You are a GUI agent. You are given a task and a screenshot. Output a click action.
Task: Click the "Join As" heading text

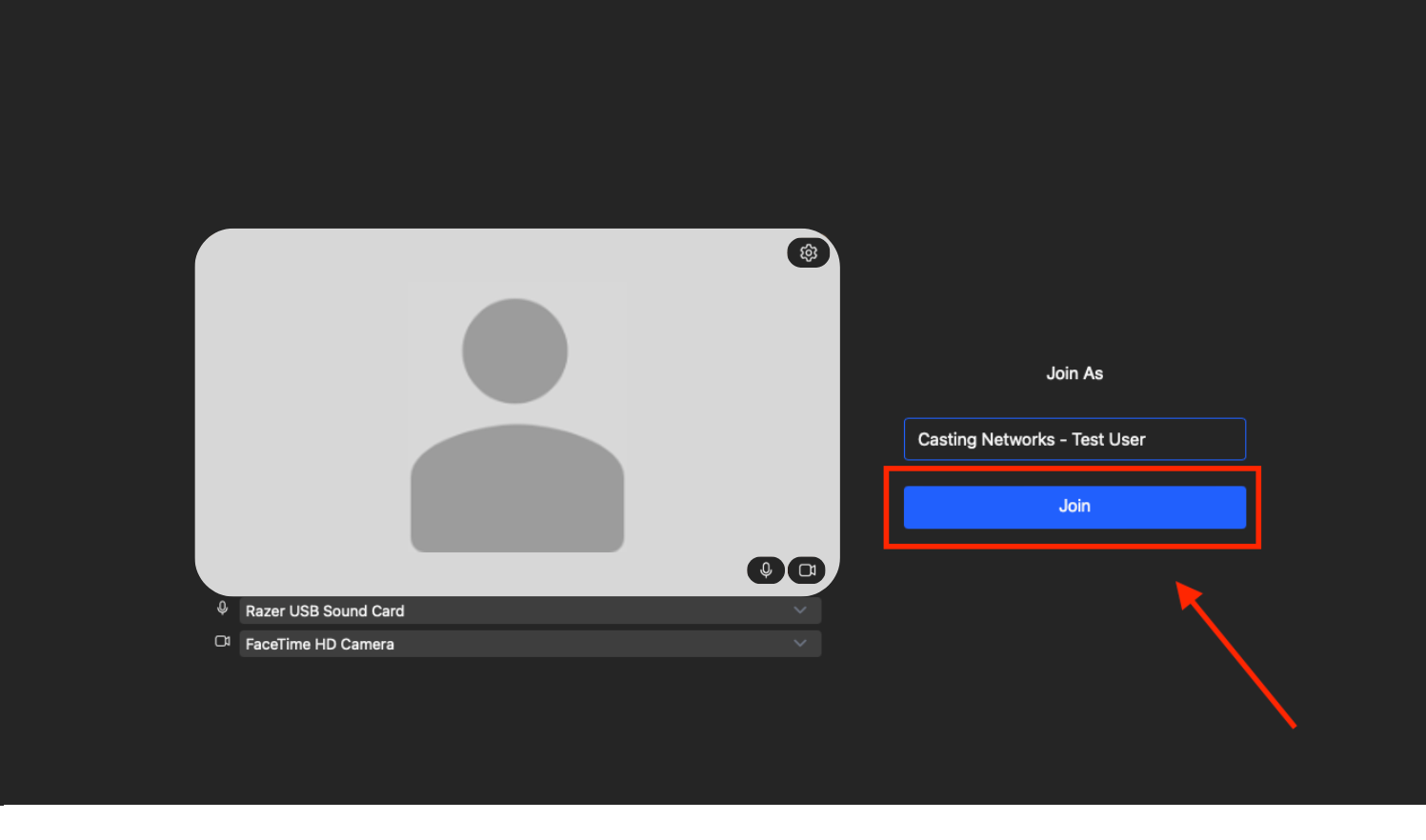(x=1075, y=373)
